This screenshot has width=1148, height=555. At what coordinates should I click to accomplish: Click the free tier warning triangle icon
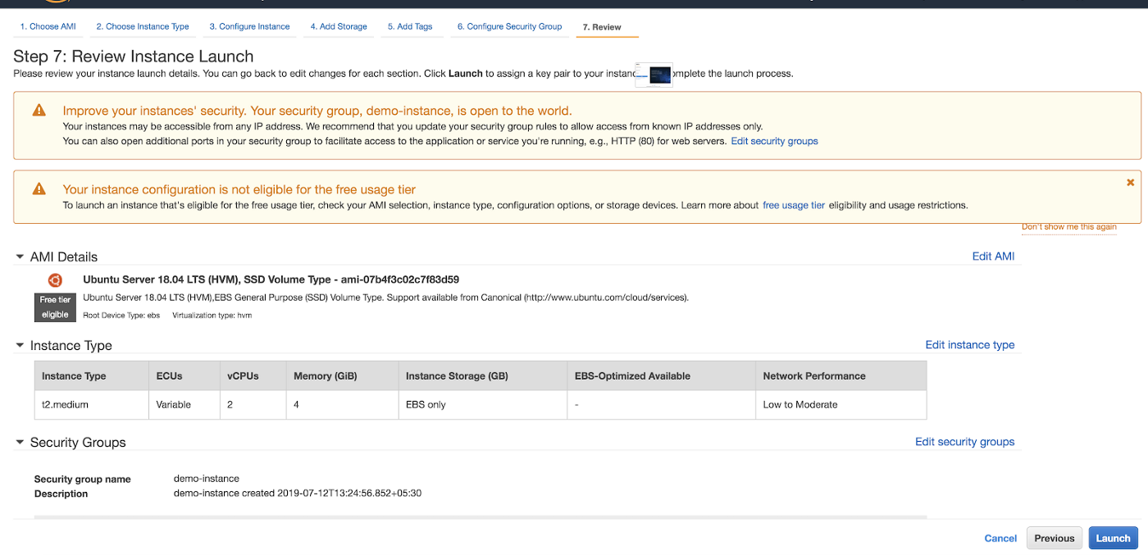tap(39, 189)
